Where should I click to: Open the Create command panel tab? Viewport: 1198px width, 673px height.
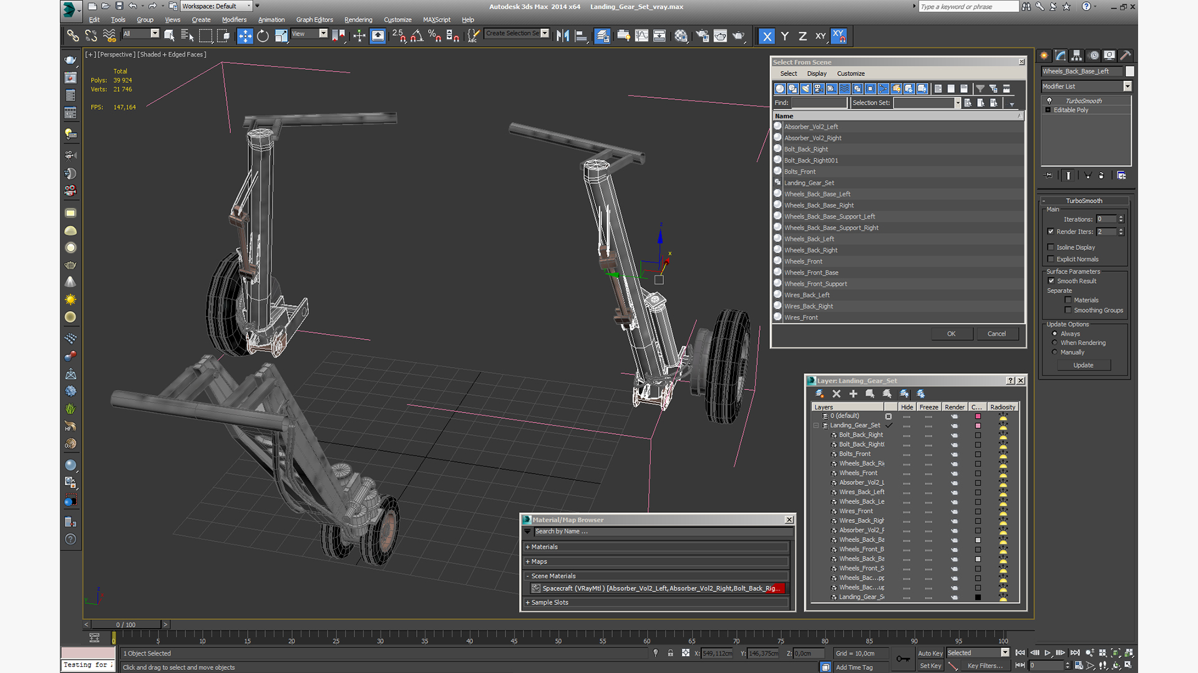(1044, 55)
